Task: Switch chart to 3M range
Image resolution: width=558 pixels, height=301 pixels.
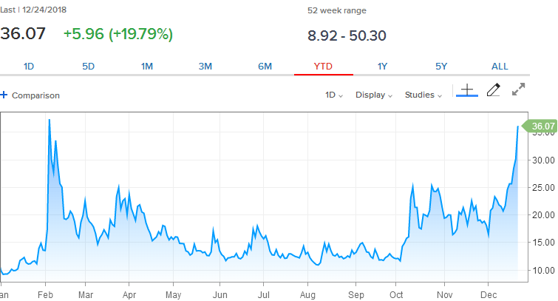Action: [x=205, y=67]
